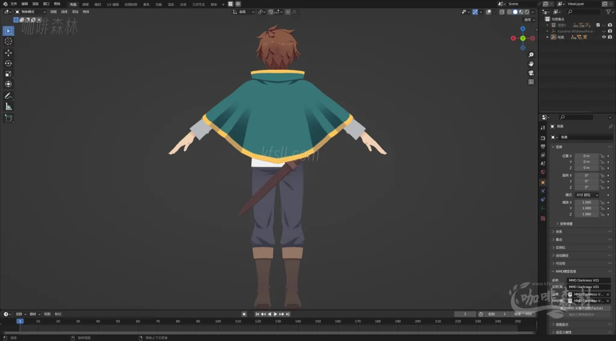The image size is (616, 341).
Task: Pick the Annotate pencil tool
Action: [x=8, y=96]
